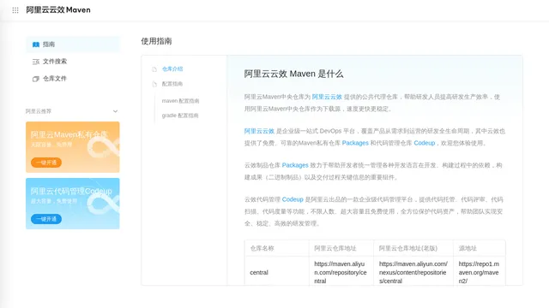The width and height of the screenshot is (549, 308).
Task: Select the 指南 book icon in sidebar
Action: (36, 44)
